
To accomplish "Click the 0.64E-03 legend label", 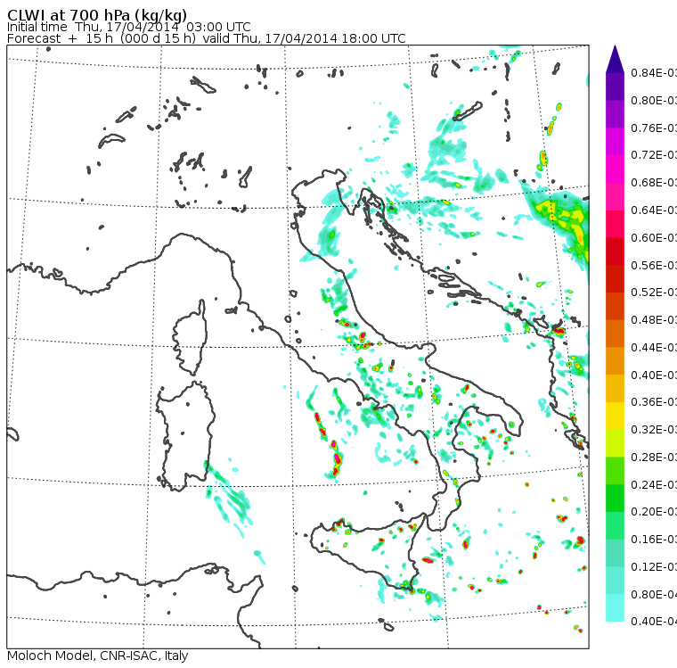I will pyautogui.click(x=654, y=210).
